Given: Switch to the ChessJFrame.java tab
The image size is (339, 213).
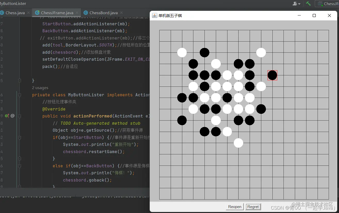Looking at the screenshot, I should coord(57,12).
